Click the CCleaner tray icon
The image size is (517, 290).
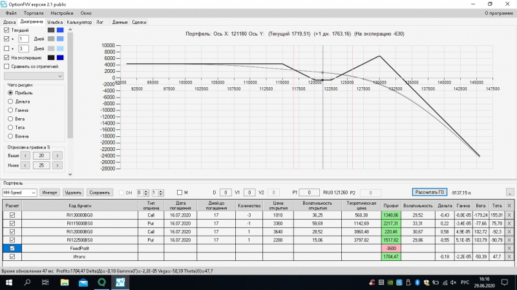point(372,282)
